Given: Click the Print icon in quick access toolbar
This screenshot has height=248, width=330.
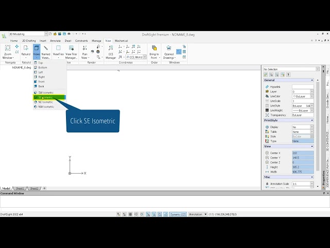Looking at the screenshot, I should coord(69,34).
